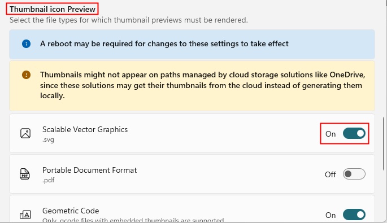The width and height of the screenshot is (387, 223).
Task: Turn off the Scalable Vector Graphics toggle
Action: pos(354,133)
